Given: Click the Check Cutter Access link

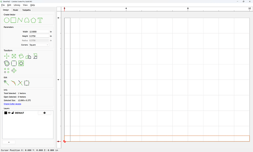Looking at the screenshot, I should (12, 104).
